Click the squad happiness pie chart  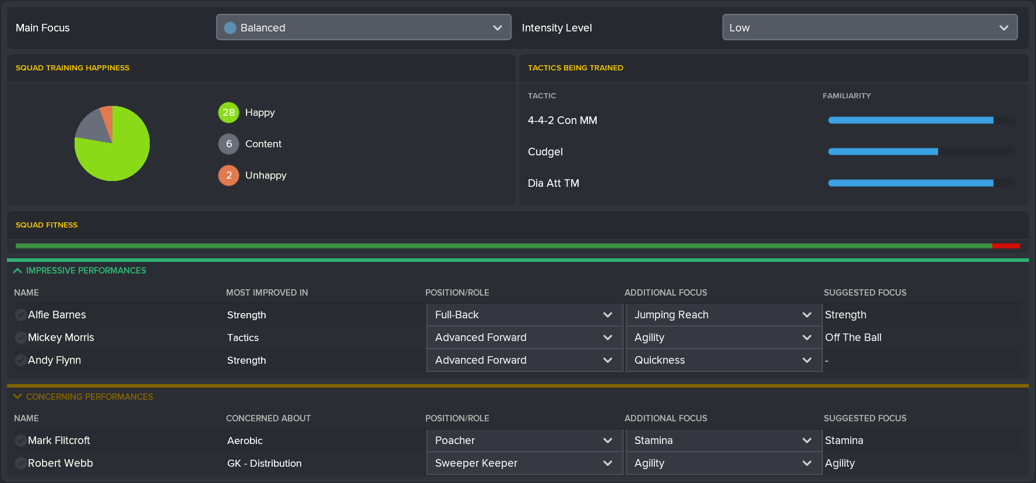tap(112, 143)
